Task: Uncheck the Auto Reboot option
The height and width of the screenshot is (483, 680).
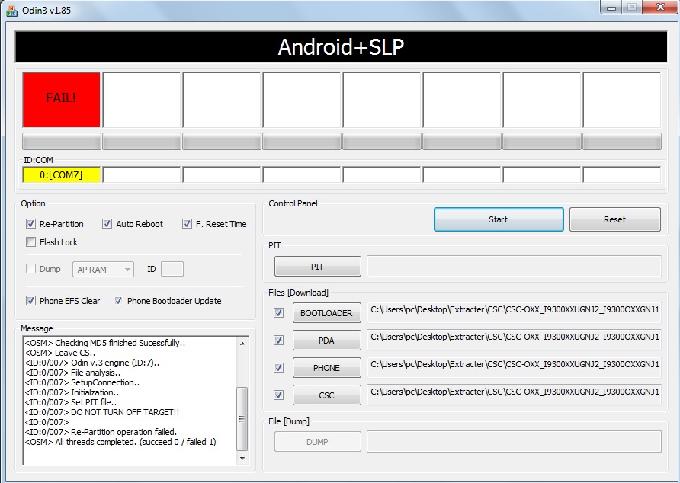Action: [x=107, y=224]
